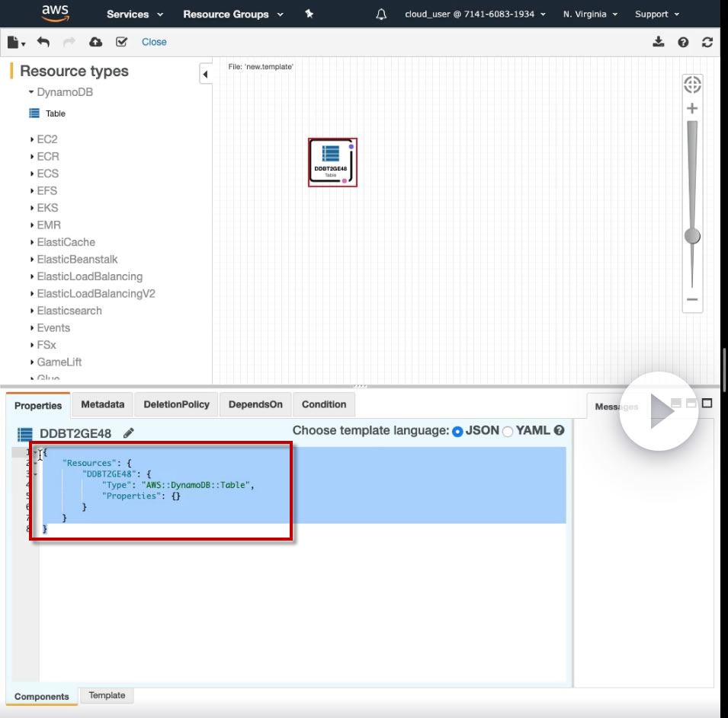
Task: Select the DDBT2GE48 table node on canvas
Action: pos(332,162)
